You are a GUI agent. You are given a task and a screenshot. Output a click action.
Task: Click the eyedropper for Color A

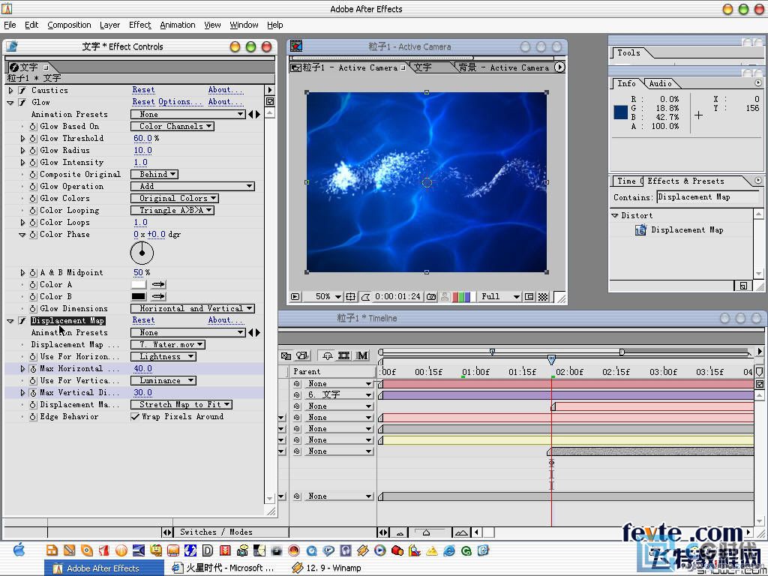click(158, 284)
